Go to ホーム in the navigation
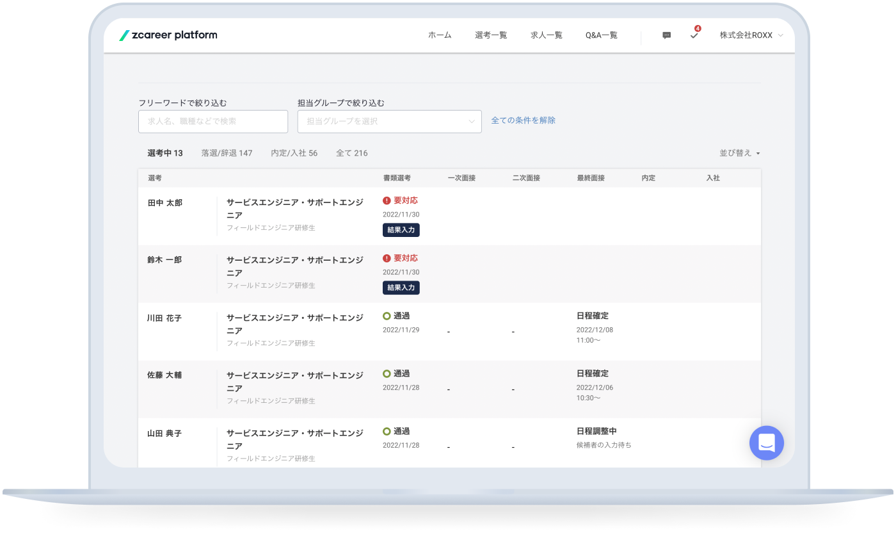 (440, 36)
